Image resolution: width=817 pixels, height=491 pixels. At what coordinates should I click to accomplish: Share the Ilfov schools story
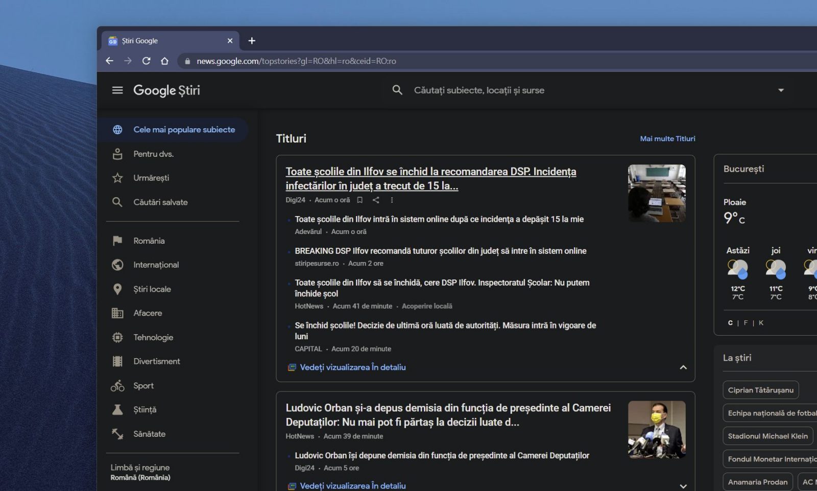tap(376, 200)
